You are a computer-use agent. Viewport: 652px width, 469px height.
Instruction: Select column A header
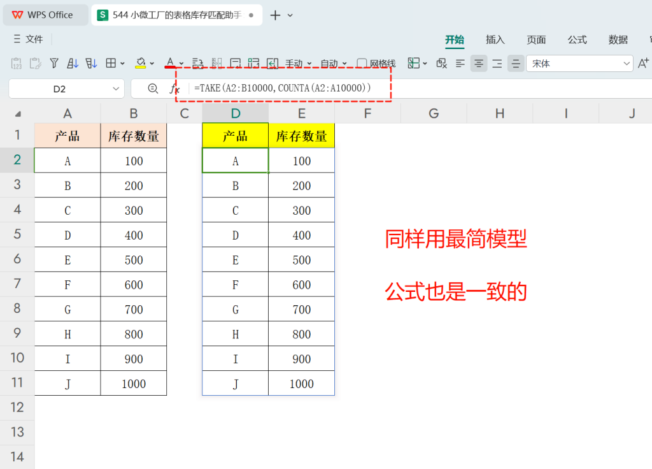pyautogui.click(x=67, y=113)
